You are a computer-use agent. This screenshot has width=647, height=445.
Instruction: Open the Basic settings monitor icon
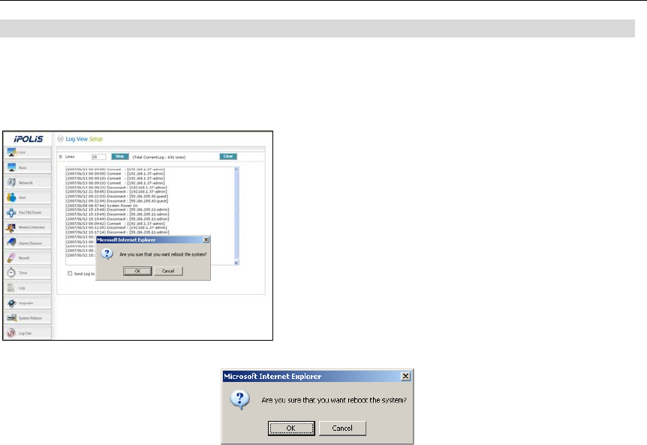point(11,167)
